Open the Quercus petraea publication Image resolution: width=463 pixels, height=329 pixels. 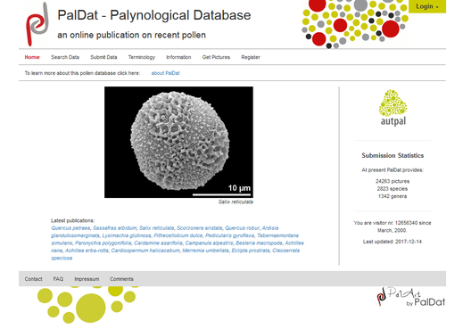pyautogui.click(x=70, y=228)
